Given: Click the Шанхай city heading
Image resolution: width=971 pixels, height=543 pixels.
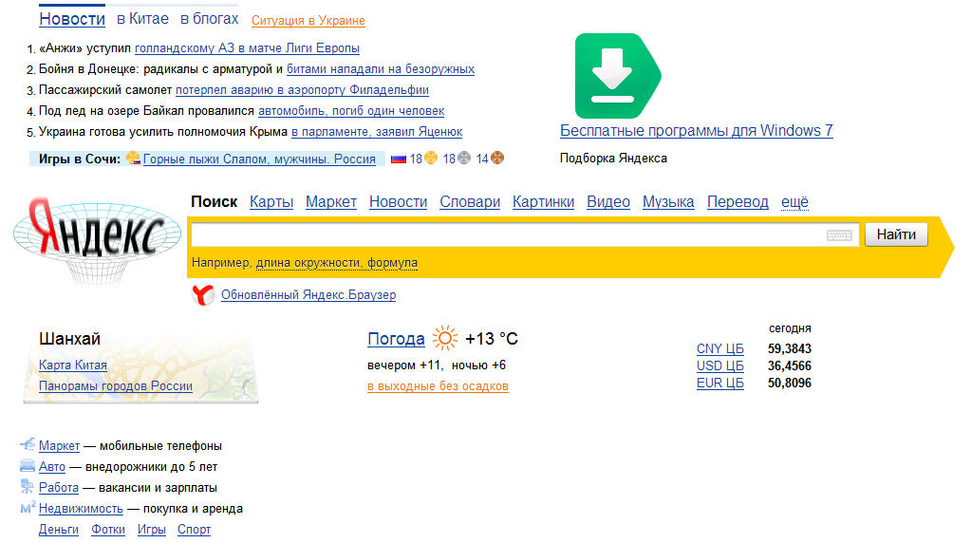Looking at the screenshot, I should [69, 339].
